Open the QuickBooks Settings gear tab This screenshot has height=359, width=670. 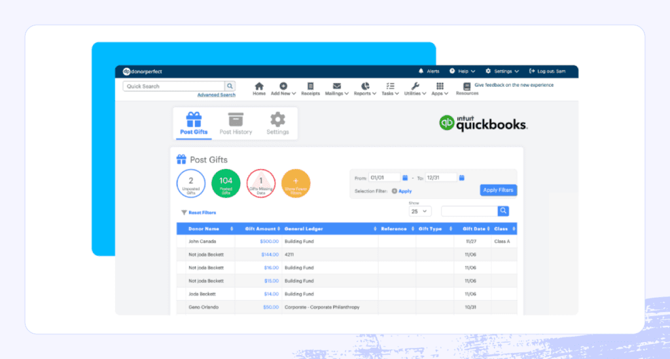(277, 123)
